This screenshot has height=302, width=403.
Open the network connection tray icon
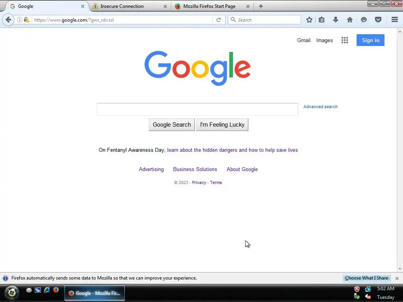pyautogui.click(x=368, y=289)
